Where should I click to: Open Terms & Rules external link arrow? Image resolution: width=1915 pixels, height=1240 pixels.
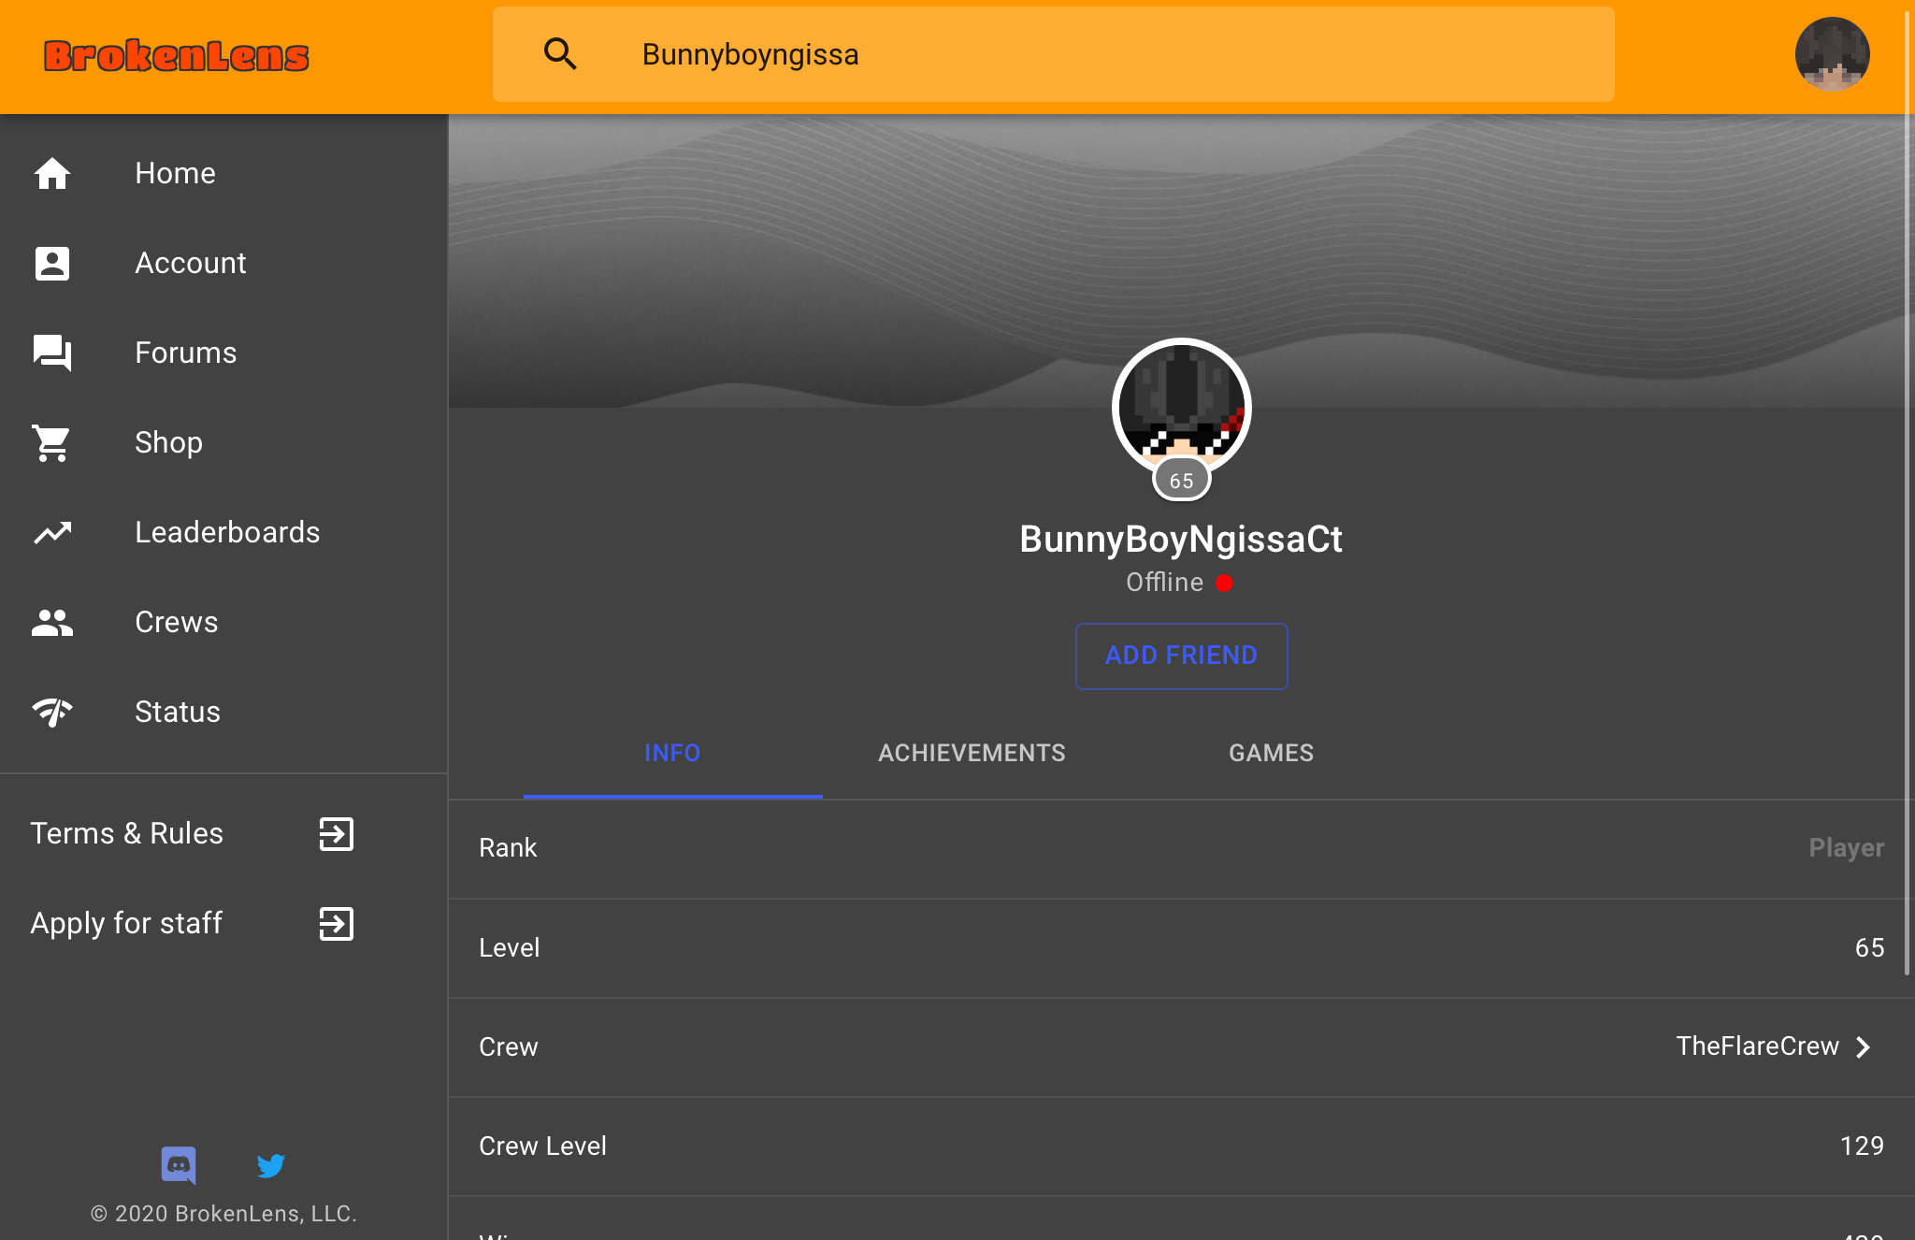337,833
